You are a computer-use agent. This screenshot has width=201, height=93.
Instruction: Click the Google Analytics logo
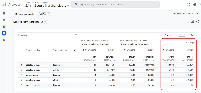pos(4,5)
